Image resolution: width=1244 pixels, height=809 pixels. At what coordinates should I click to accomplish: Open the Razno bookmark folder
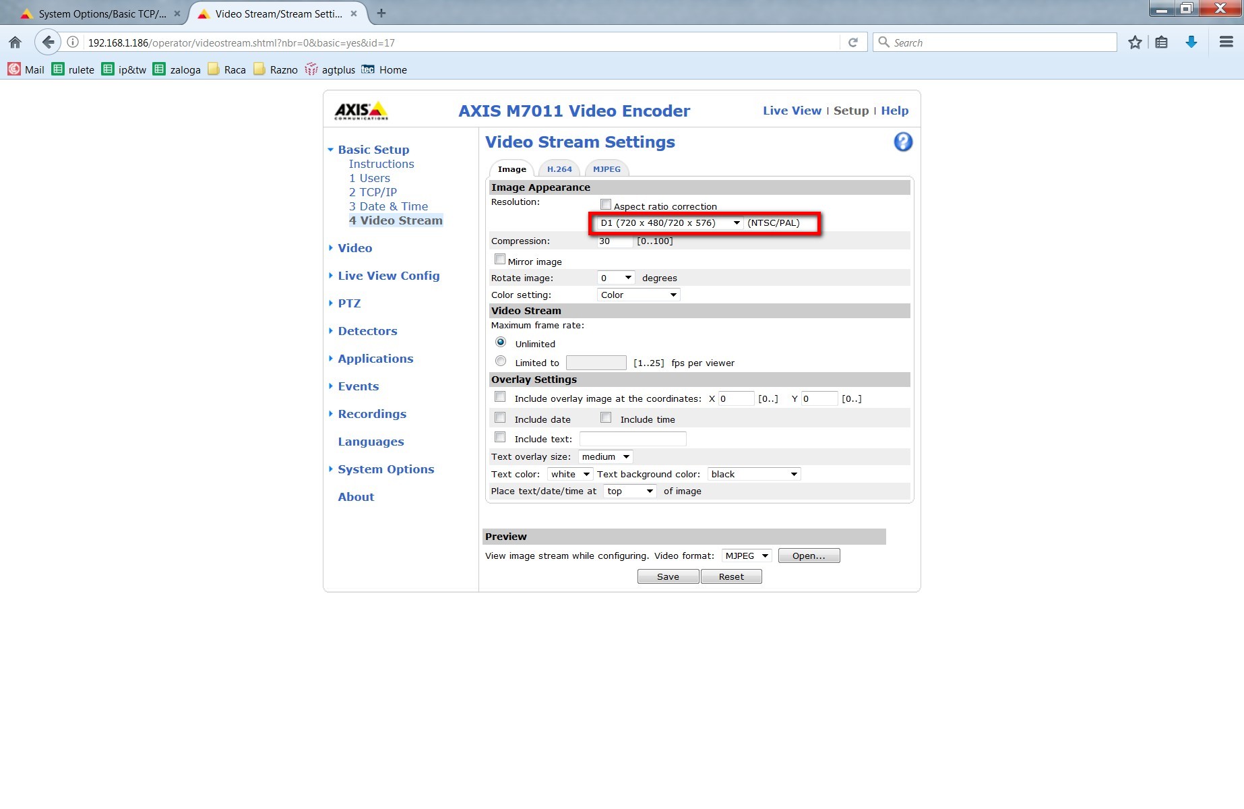276,69
